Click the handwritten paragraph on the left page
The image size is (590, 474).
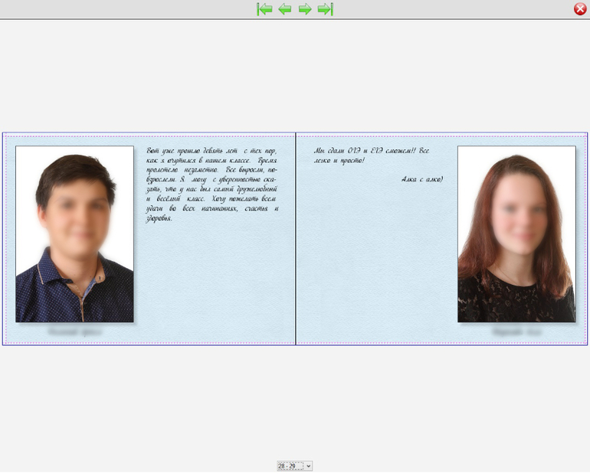pos(212,184)
